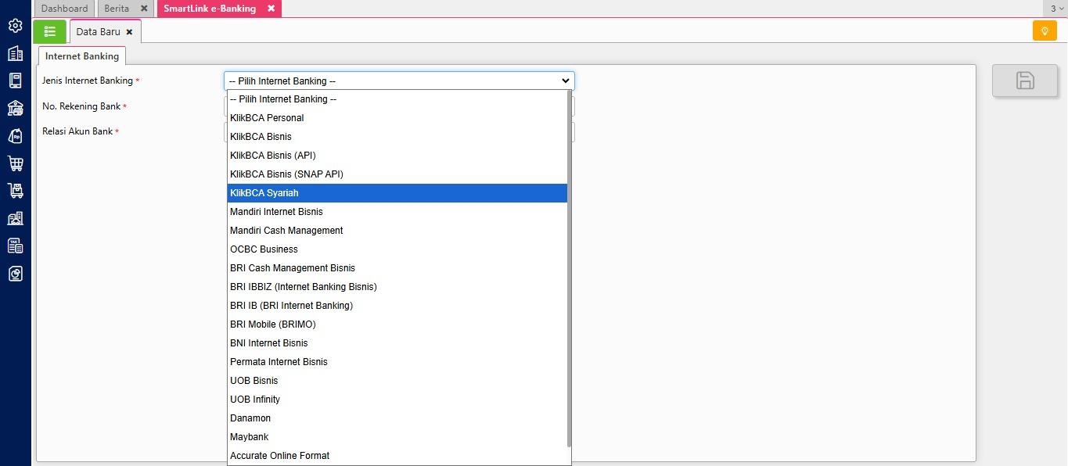The width and height of the screenshot is (1068, 466).
Task: Open the tab count dropdown showing 3
Action: (x=1057, y=9)
